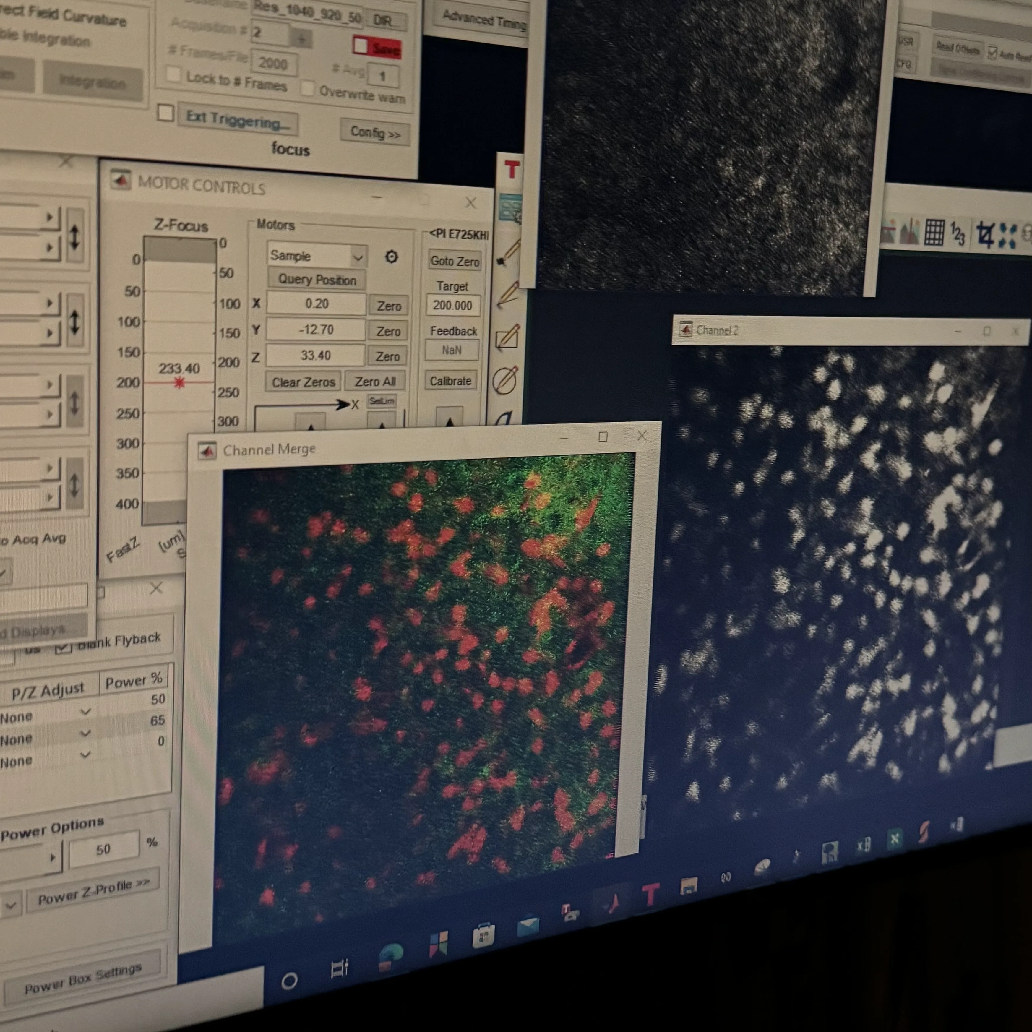1032x1032 pixels.
Task: Click the Target field showing 200.000
Action: 453,306
